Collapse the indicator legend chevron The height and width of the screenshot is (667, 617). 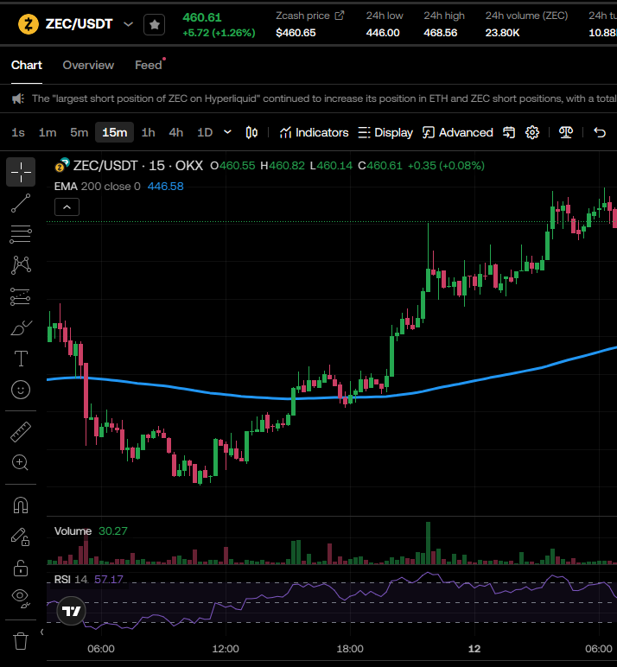coord(67,207)
